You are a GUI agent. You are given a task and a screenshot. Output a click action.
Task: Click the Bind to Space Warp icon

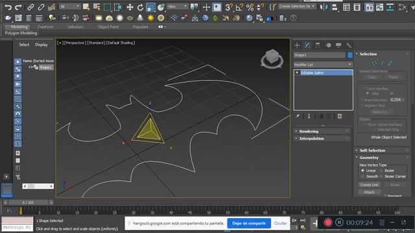(x=52, y=7)
